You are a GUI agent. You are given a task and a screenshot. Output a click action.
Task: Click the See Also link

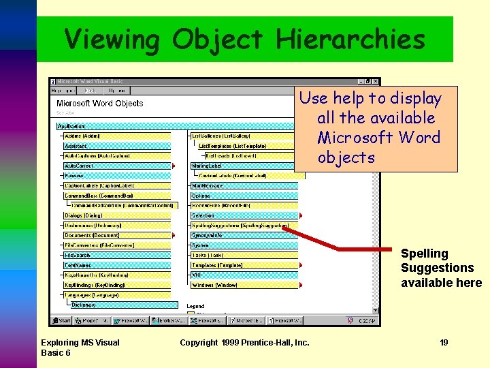point(65,112)
